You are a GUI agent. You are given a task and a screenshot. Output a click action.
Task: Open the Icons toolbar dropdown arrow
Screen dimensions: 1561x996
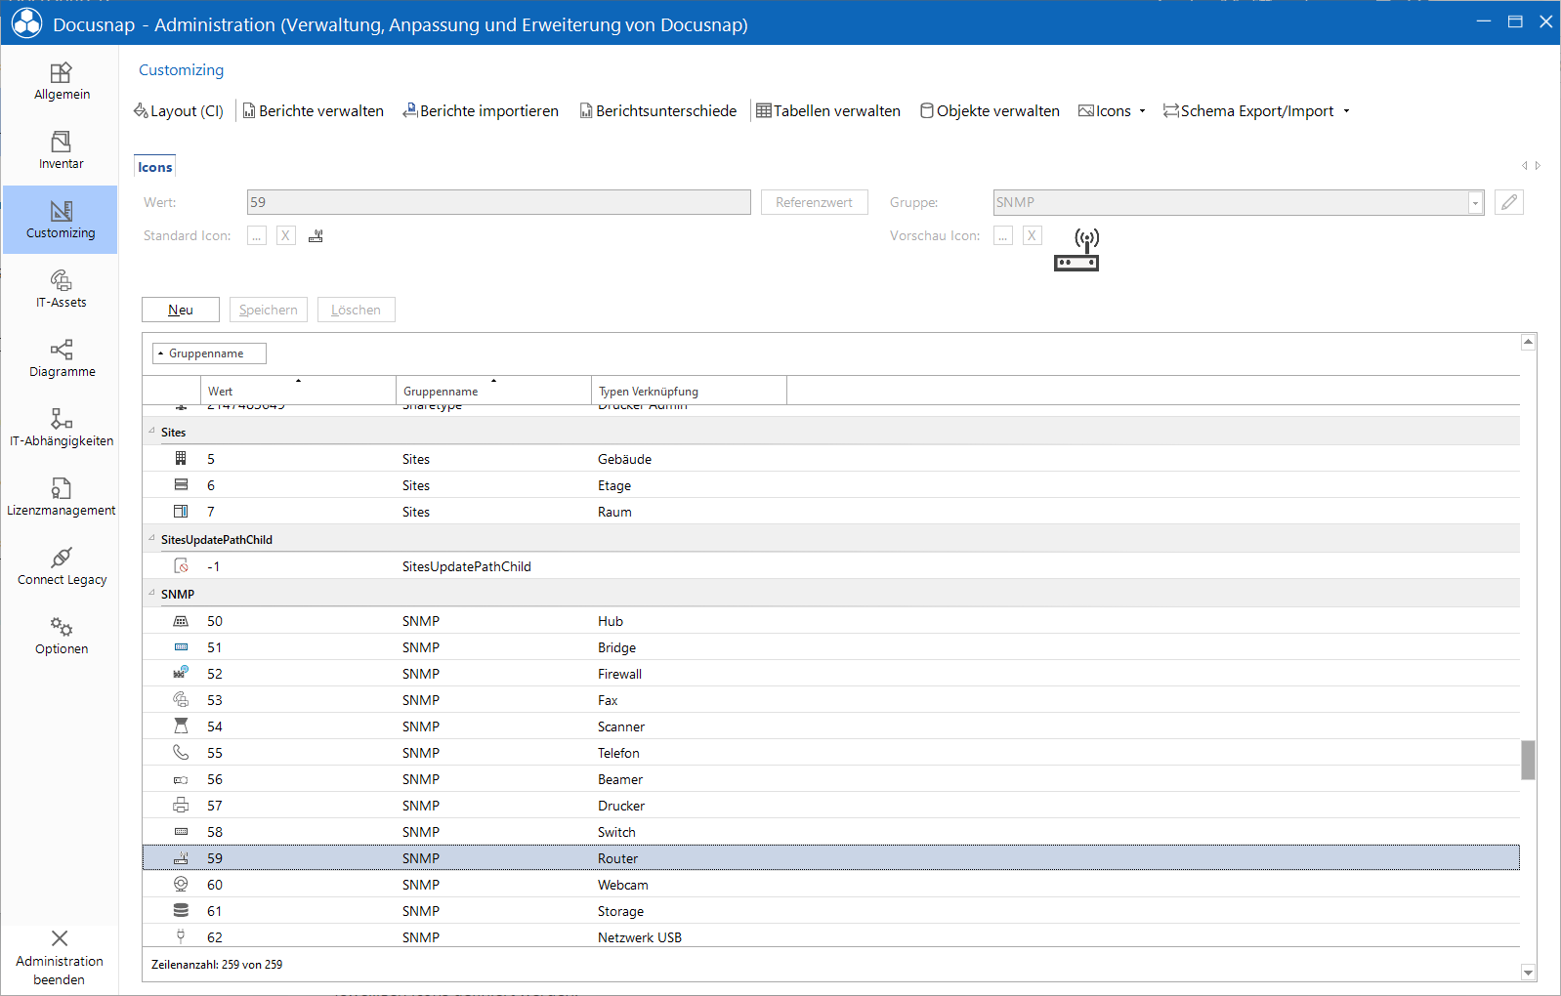pos(1142,111)
